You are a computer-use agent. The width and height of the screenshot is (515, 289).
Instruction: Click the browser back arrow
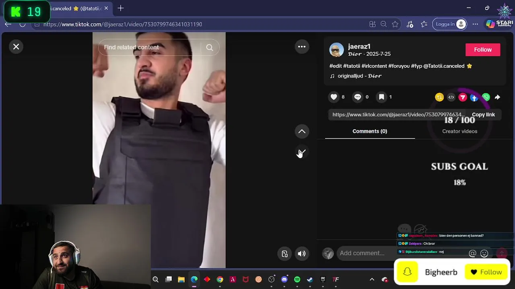click(8, 24)
